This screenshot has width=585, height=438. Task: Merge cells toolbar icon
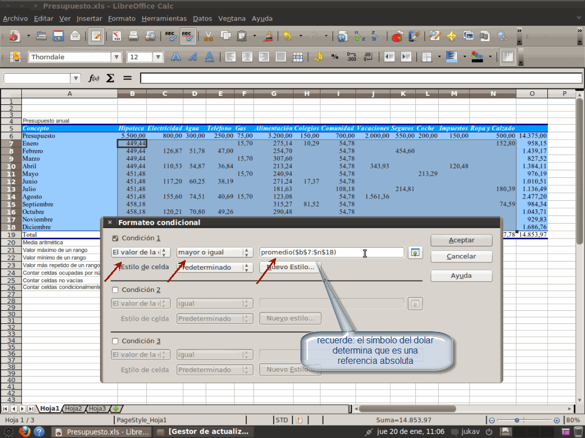pyautogui.click(x=298, y=57)
